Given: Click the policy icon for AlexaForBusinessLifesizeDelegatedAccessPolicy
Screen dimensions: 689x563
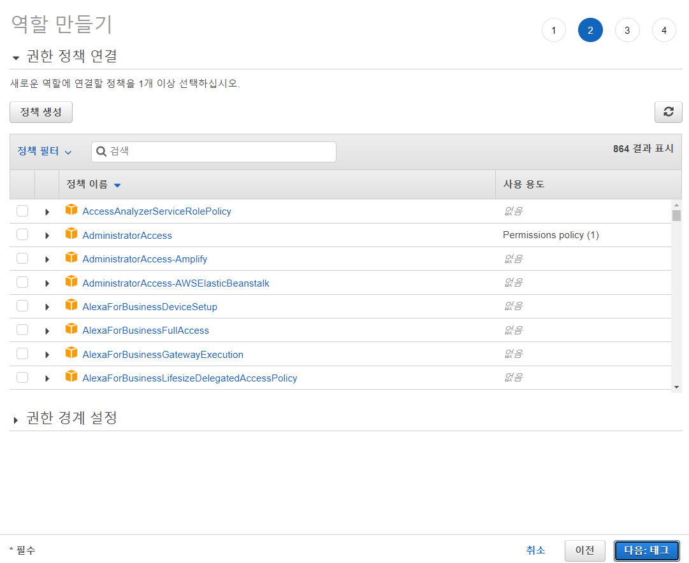Looking at the screenshot, I should coord(71,376).
